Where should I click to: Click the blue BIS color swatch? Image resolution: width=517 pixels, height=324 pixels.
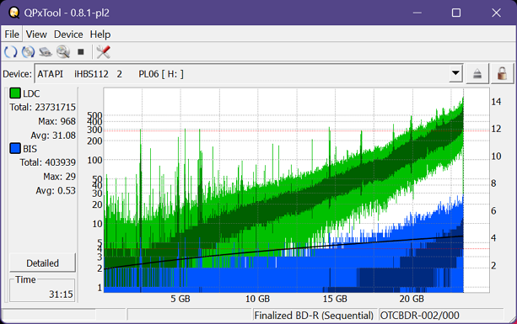click(15, 148)
